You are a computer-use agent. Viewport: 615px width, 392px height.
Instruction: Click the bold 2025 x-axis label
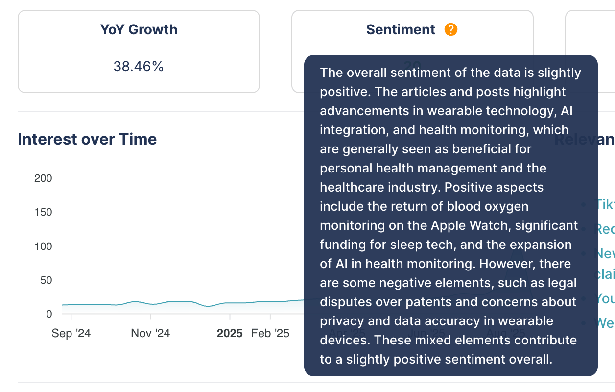point(230,334)
